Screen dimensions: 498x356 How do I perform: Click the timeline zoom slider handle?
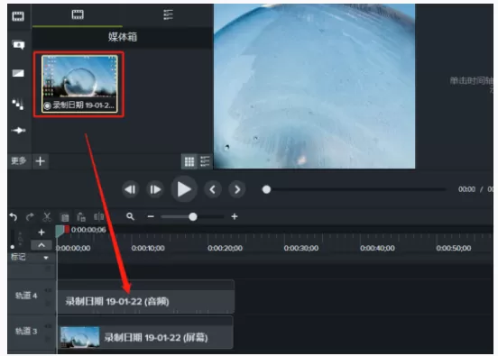pyautogui.click(x=193, y=216)
